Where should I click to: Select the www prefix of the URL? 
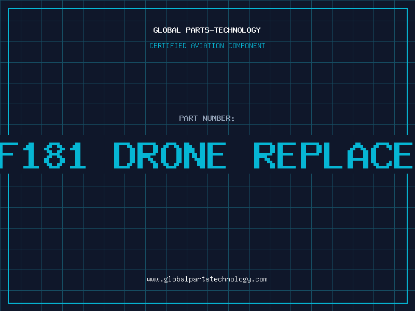(154, 279)
